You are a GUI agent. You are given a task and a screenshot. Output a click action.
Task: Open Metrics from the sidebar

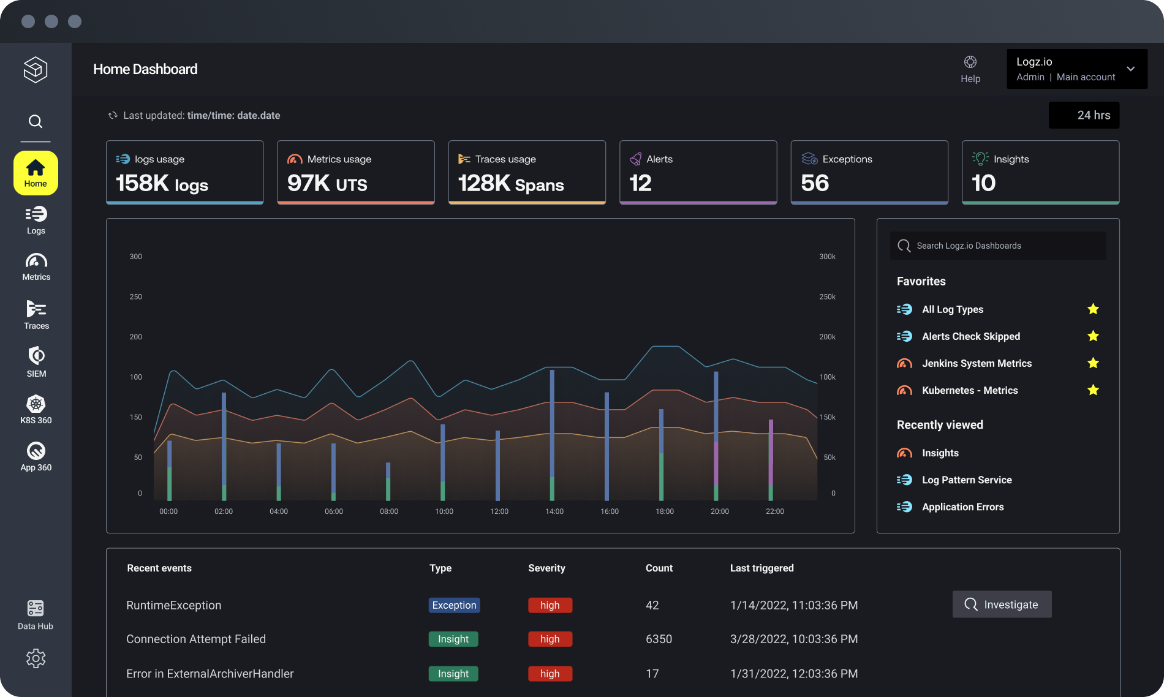click(36, 267)
